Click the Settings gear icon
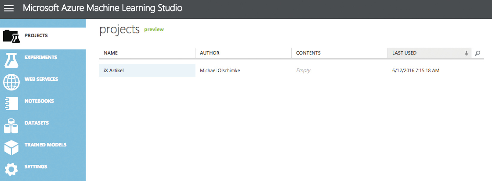Image resolution: width=492 pixels, height=181 pixels. [11, 169]
